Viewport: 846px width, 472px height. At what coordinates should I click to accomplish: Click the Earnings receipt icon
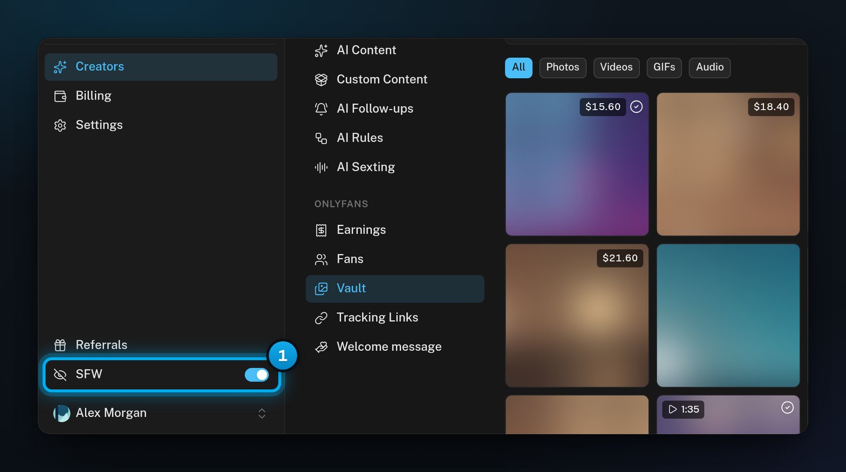pos(321,230)
